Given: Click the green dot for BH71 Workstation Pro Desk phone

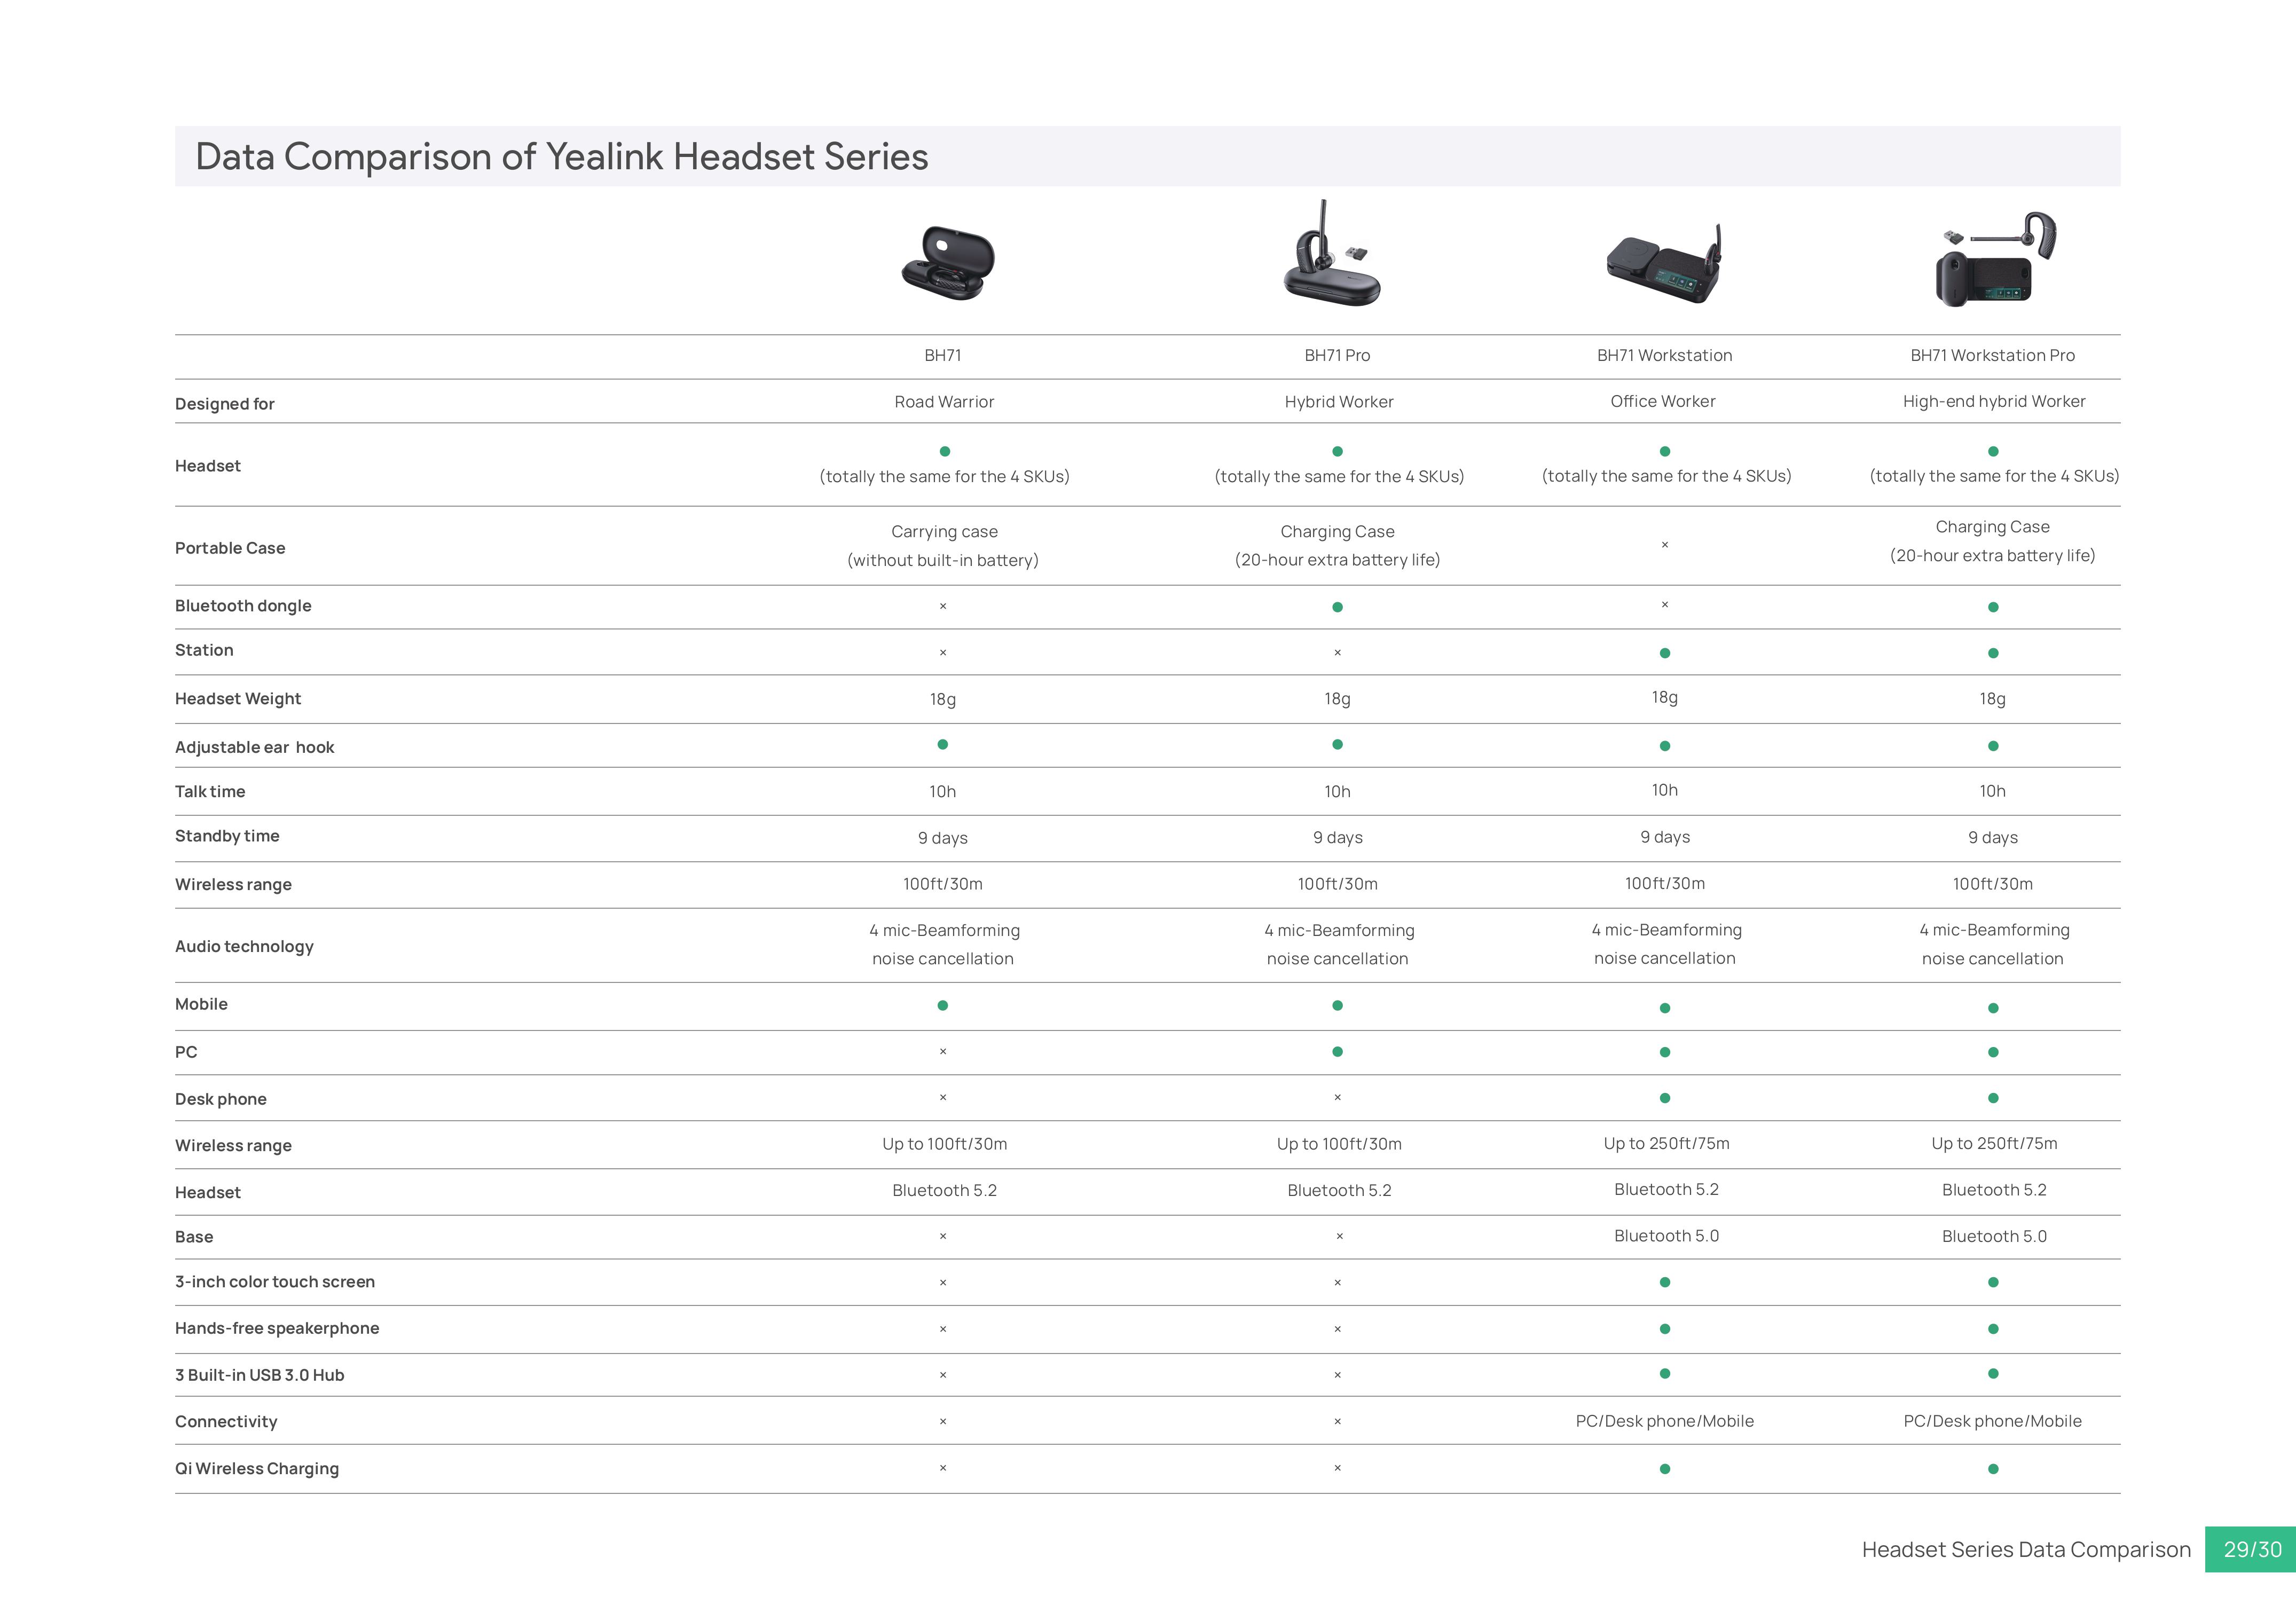Looking at the screenshot, I should pyautogui.click(x=1993, y=1098).
